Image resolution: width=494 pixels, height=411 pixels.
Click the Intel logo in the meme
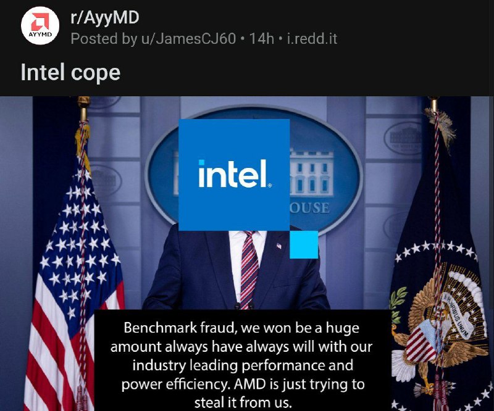(234, 175)
